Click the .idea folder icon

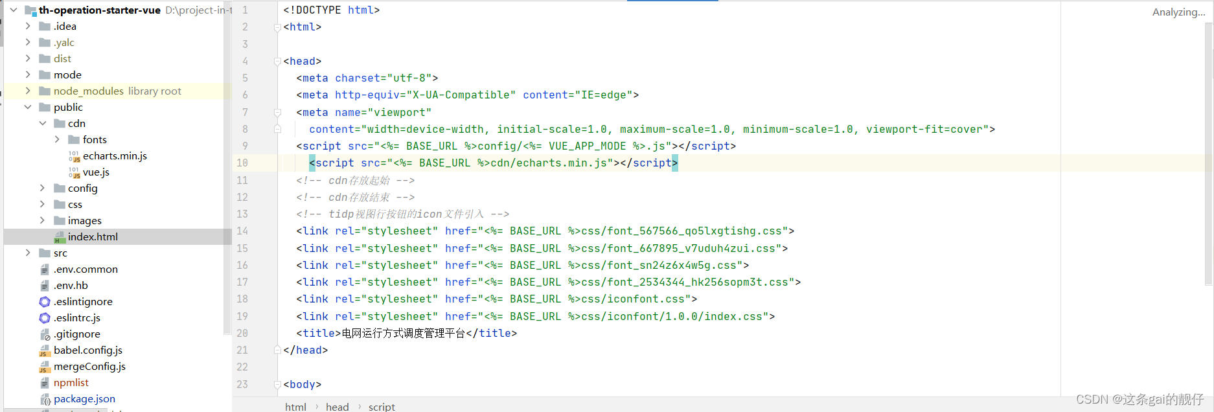point(45,26)
